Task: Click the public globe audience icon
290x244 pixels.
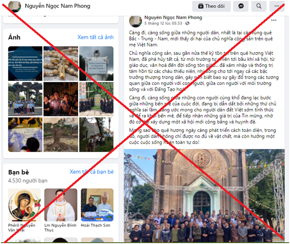Action: click(188, 23)
